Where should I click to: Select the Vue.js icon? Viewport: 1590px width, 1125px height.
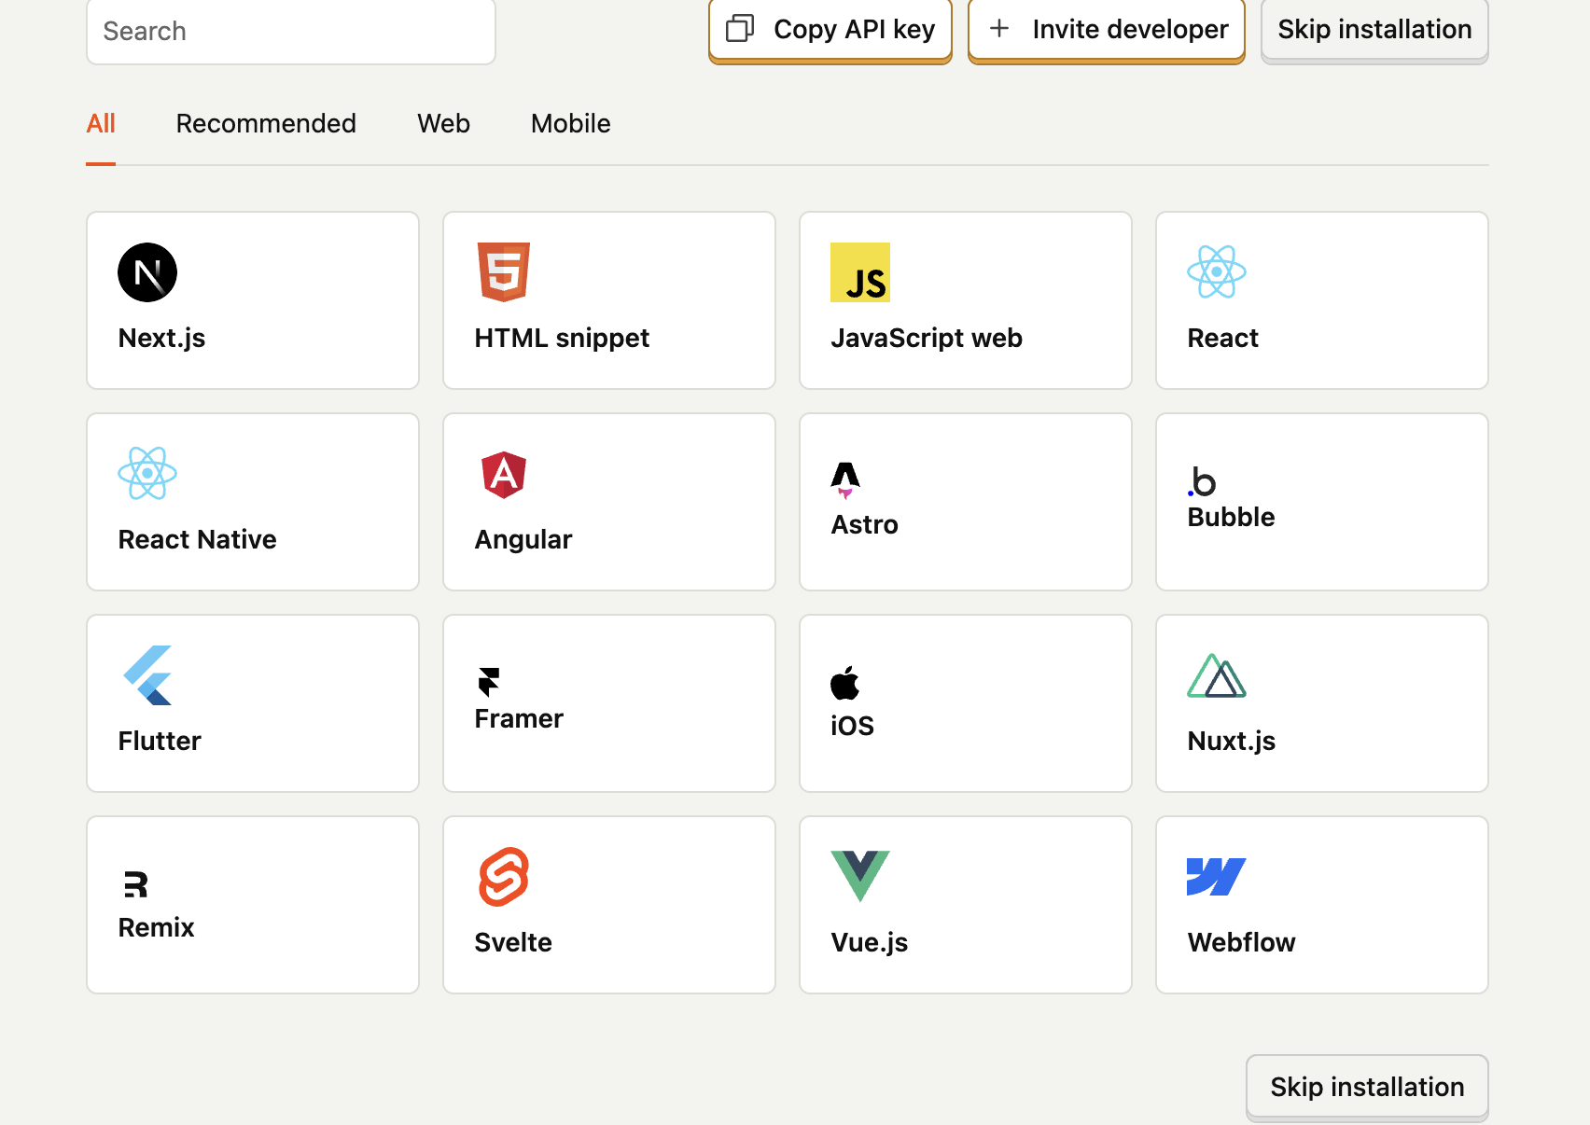pos(859,876)
